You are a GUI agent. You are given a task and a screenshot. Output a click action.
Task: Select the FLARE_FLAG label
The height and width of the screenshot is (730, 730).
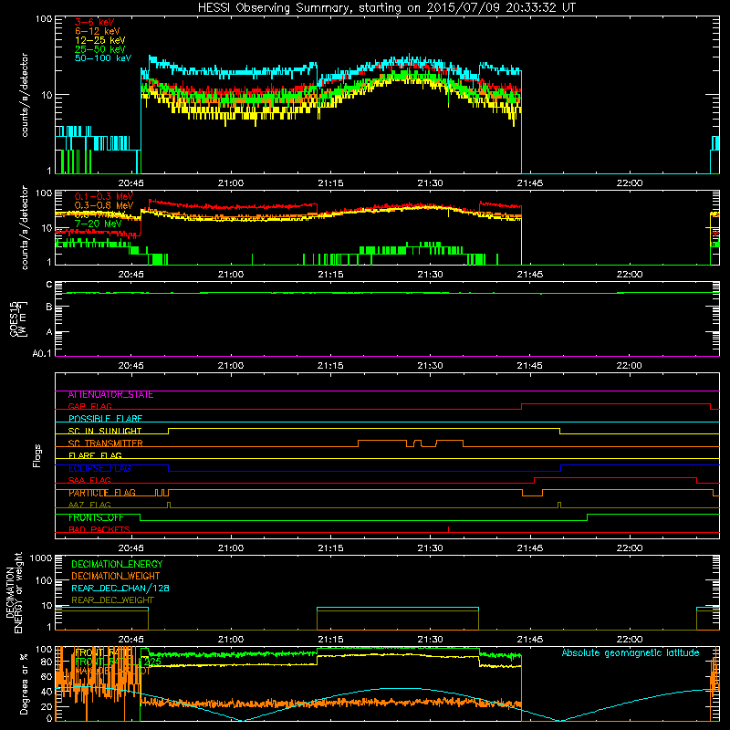pos(95,455)
